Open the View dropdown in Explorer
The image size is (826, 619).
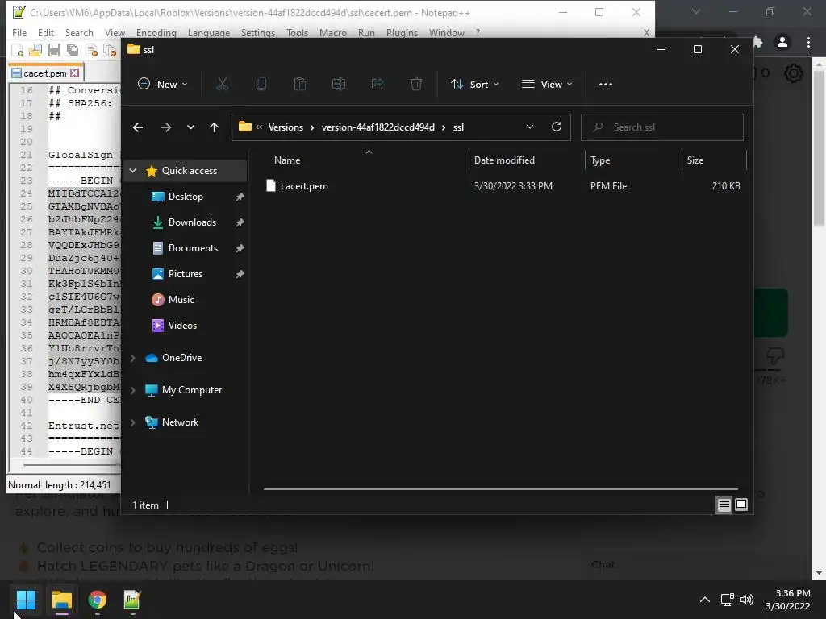[x=546, y=84]
